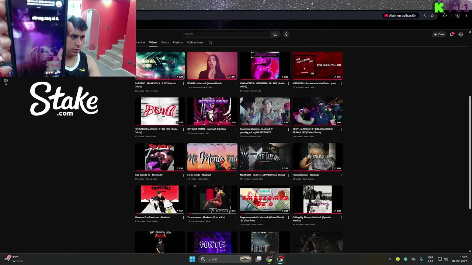The width and height of the screenshot is (472, 265).
Task: Open the Chrome profile avatar
Action: click(458, 15)
